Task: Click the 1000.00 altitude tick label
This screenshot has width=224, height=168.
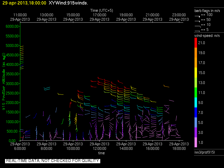Action: click(x=12, y=122)
